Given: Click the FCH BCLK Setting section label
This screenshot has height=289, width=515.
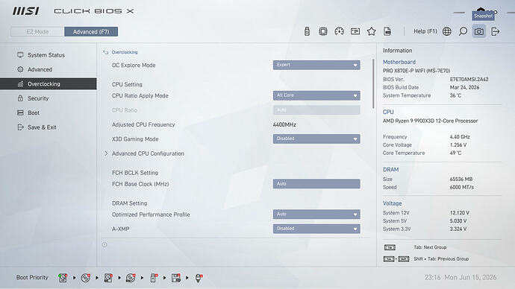Looking at the screenshot, I should pyautogui.click(x=135, y=173).
